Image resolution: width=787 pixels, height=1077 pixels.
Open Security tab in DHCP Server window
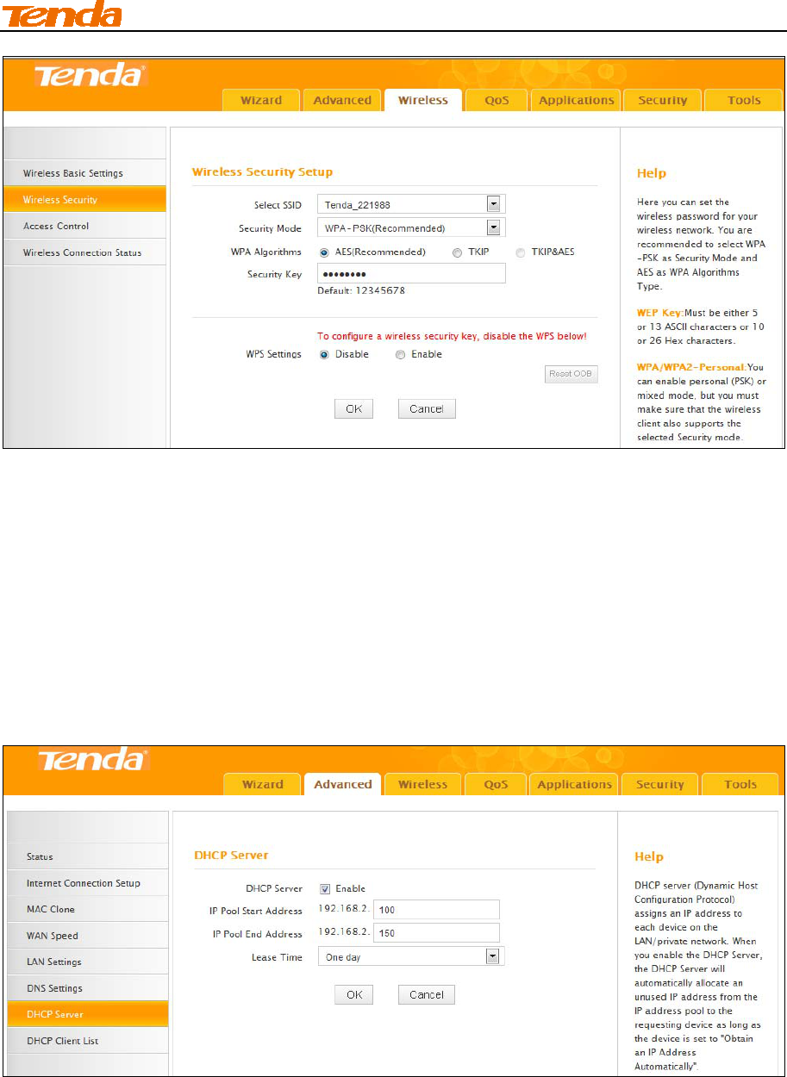659,784
